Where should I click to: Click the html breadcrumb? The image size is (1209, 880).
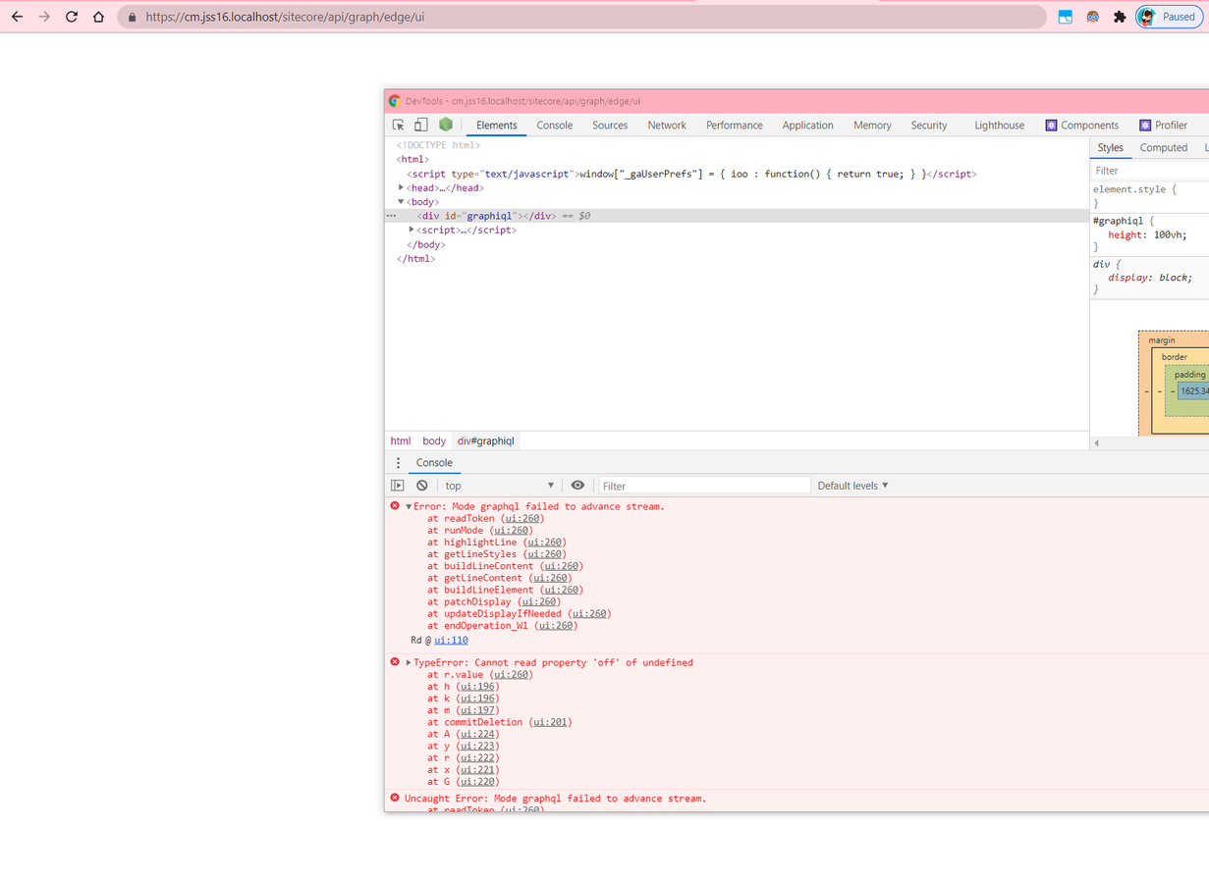coord(401,441)
